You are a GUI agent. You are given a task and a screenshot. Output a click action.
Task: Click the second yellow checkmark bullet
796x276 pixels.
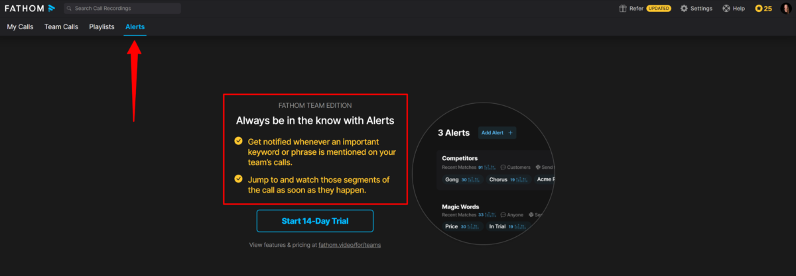pos(238,179)
